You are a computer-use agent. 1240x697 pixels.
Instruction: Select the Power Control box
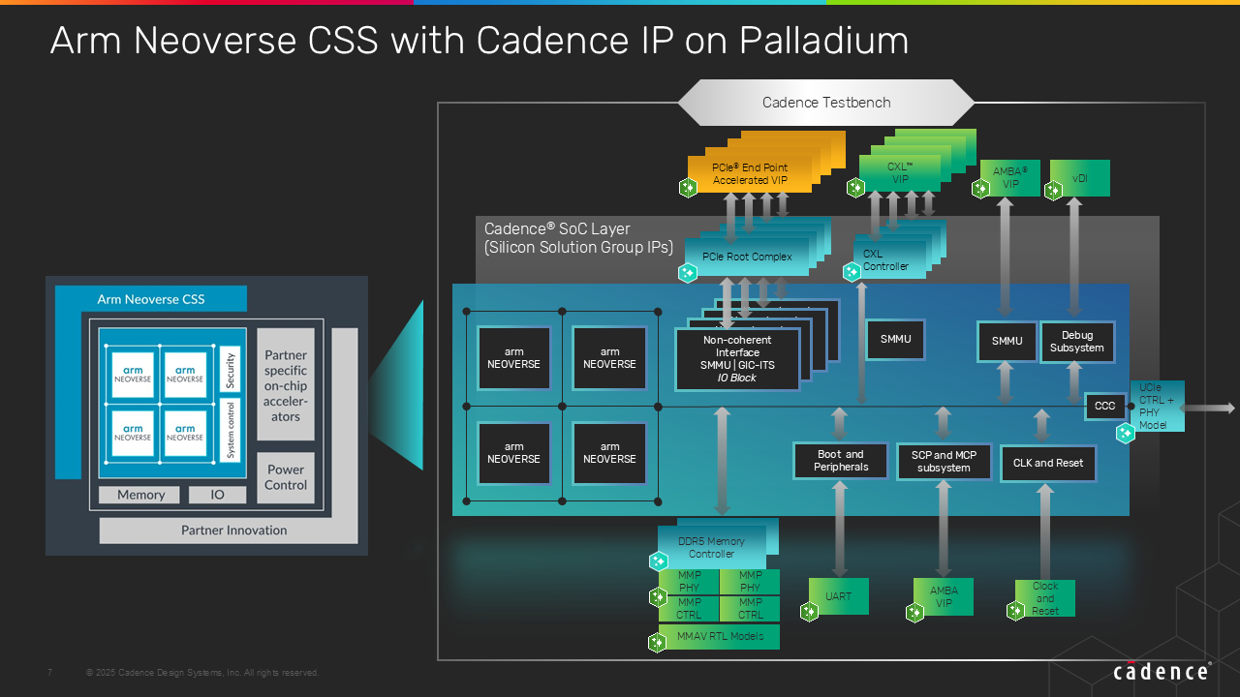[286, 477]
